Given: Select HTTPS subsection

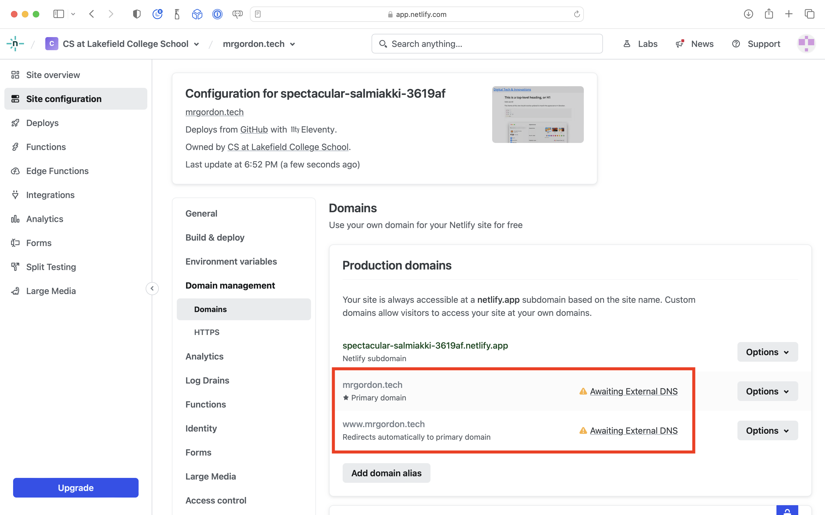Looking at the screenshot, I should click(x=207, y=332).
